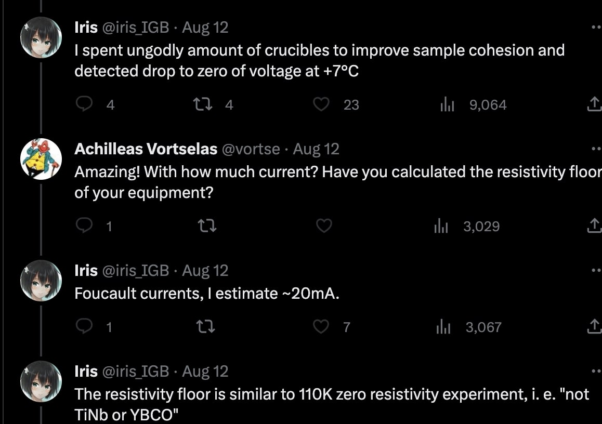Open the Achilleas Vortselas display name
Viewport: 602px width, 424px height.
tap(146, 149)
